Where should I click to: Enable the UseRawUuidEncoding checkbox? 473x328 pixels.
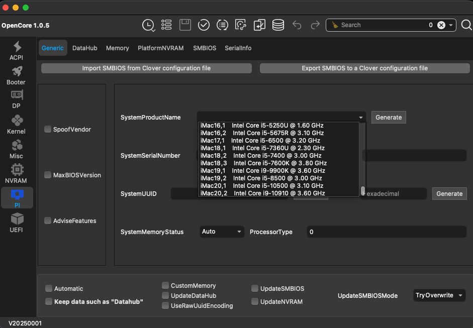[x=165, y=305]
